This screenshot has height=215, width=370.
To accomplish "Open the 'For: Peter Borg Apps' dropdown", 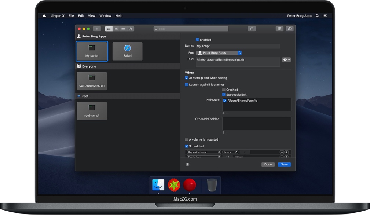I will pos(219,52).
